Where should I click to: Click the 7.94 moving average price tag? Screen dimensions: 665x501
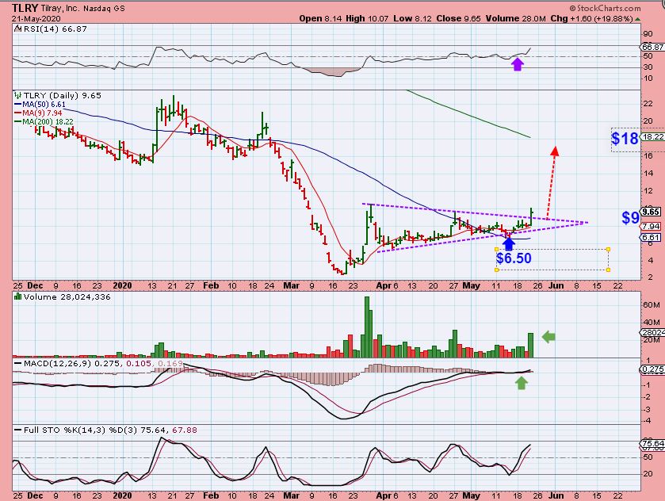pyautogui.click(x=651, y=227)
